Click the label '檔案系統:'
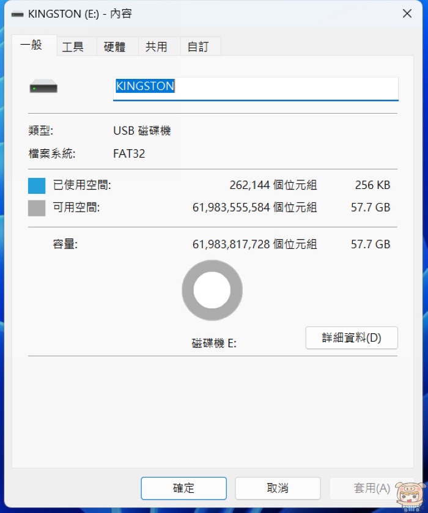The height and width of the screenshot is (513, 428). point(52,153)
